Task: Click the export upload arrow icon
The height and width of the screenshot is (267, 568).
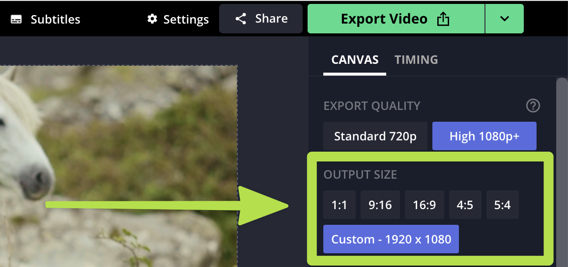Action: pos(443,19)
